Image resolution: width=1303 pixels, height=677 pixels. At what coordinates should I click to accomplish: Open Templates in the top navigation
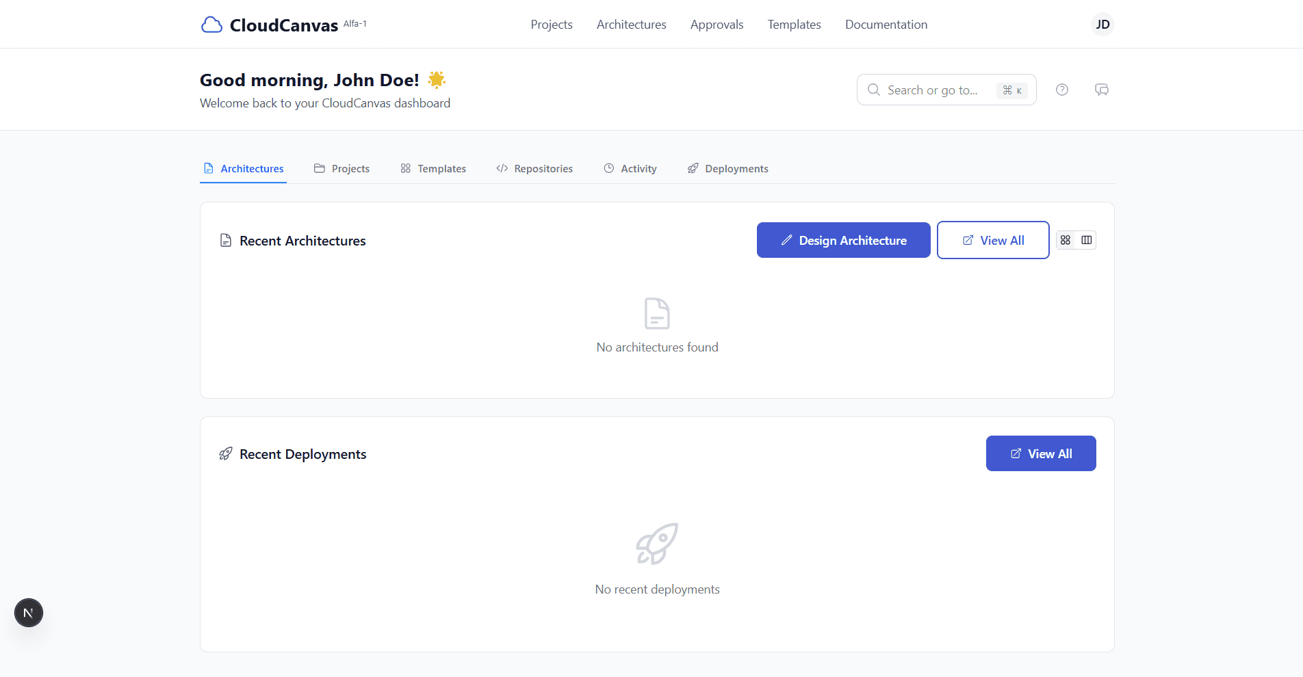pyautogui.click(x=794, y=24)
